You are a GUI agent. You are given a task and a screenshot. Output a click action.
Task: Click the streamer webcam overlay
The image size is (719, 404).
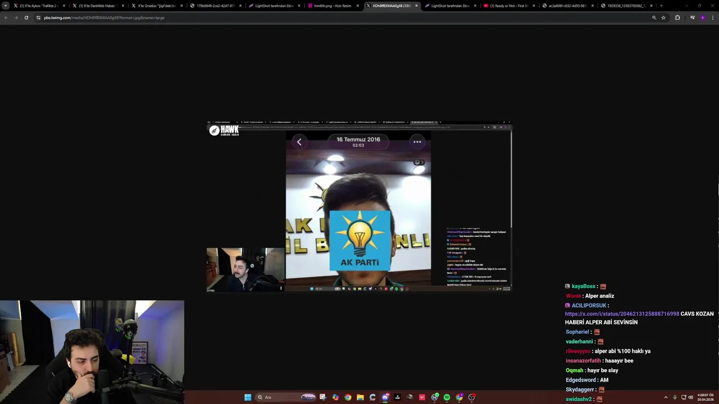[92, 352]
